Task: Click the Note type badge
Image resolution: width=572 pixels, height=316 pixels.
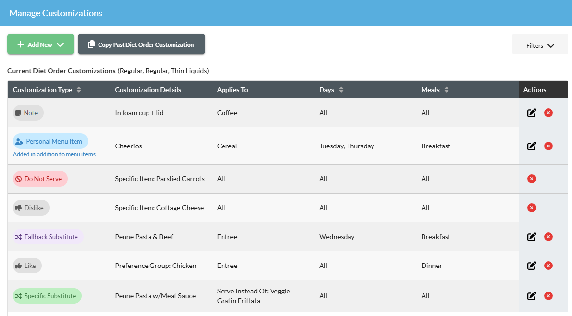Action: [x=28, y=113]
